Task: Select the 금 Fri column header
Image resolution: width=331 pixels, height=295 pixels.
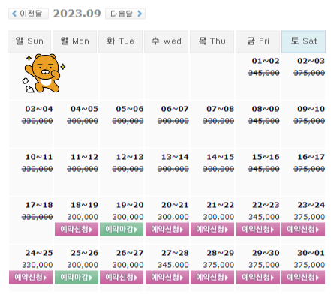Action: click(257, 41)
